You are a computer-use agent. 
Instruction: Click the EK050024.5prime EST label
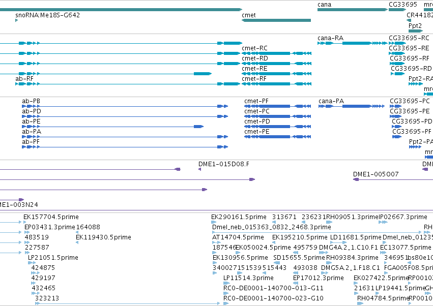coord(263,248)
